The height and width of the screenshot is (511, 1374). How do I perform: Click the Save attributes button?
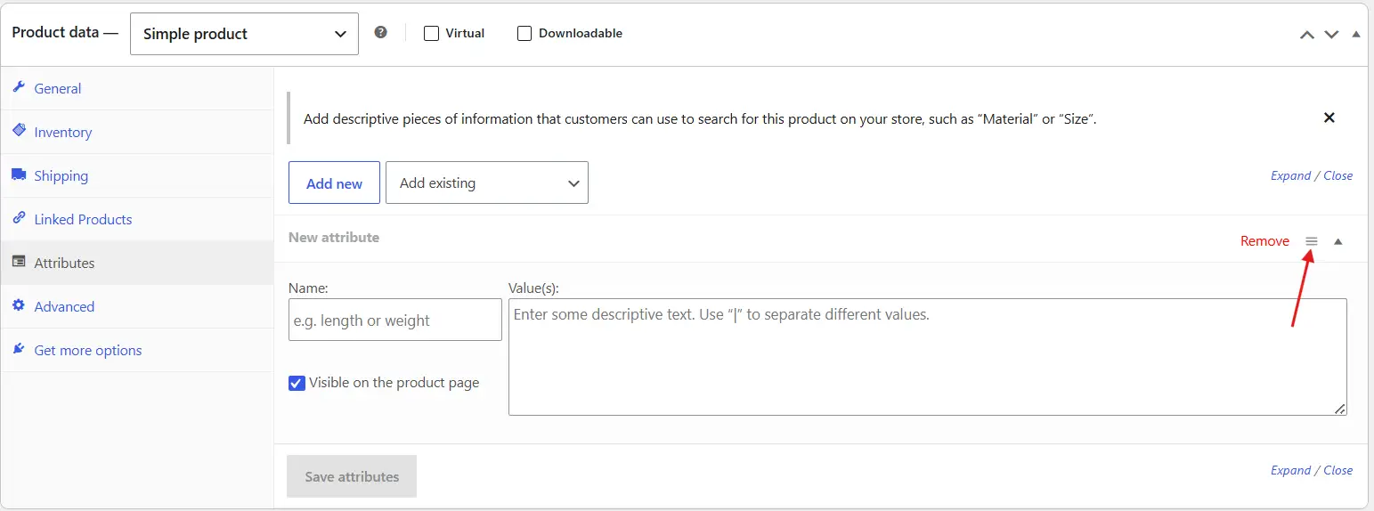pyautogui.click(x=352, y=476)
